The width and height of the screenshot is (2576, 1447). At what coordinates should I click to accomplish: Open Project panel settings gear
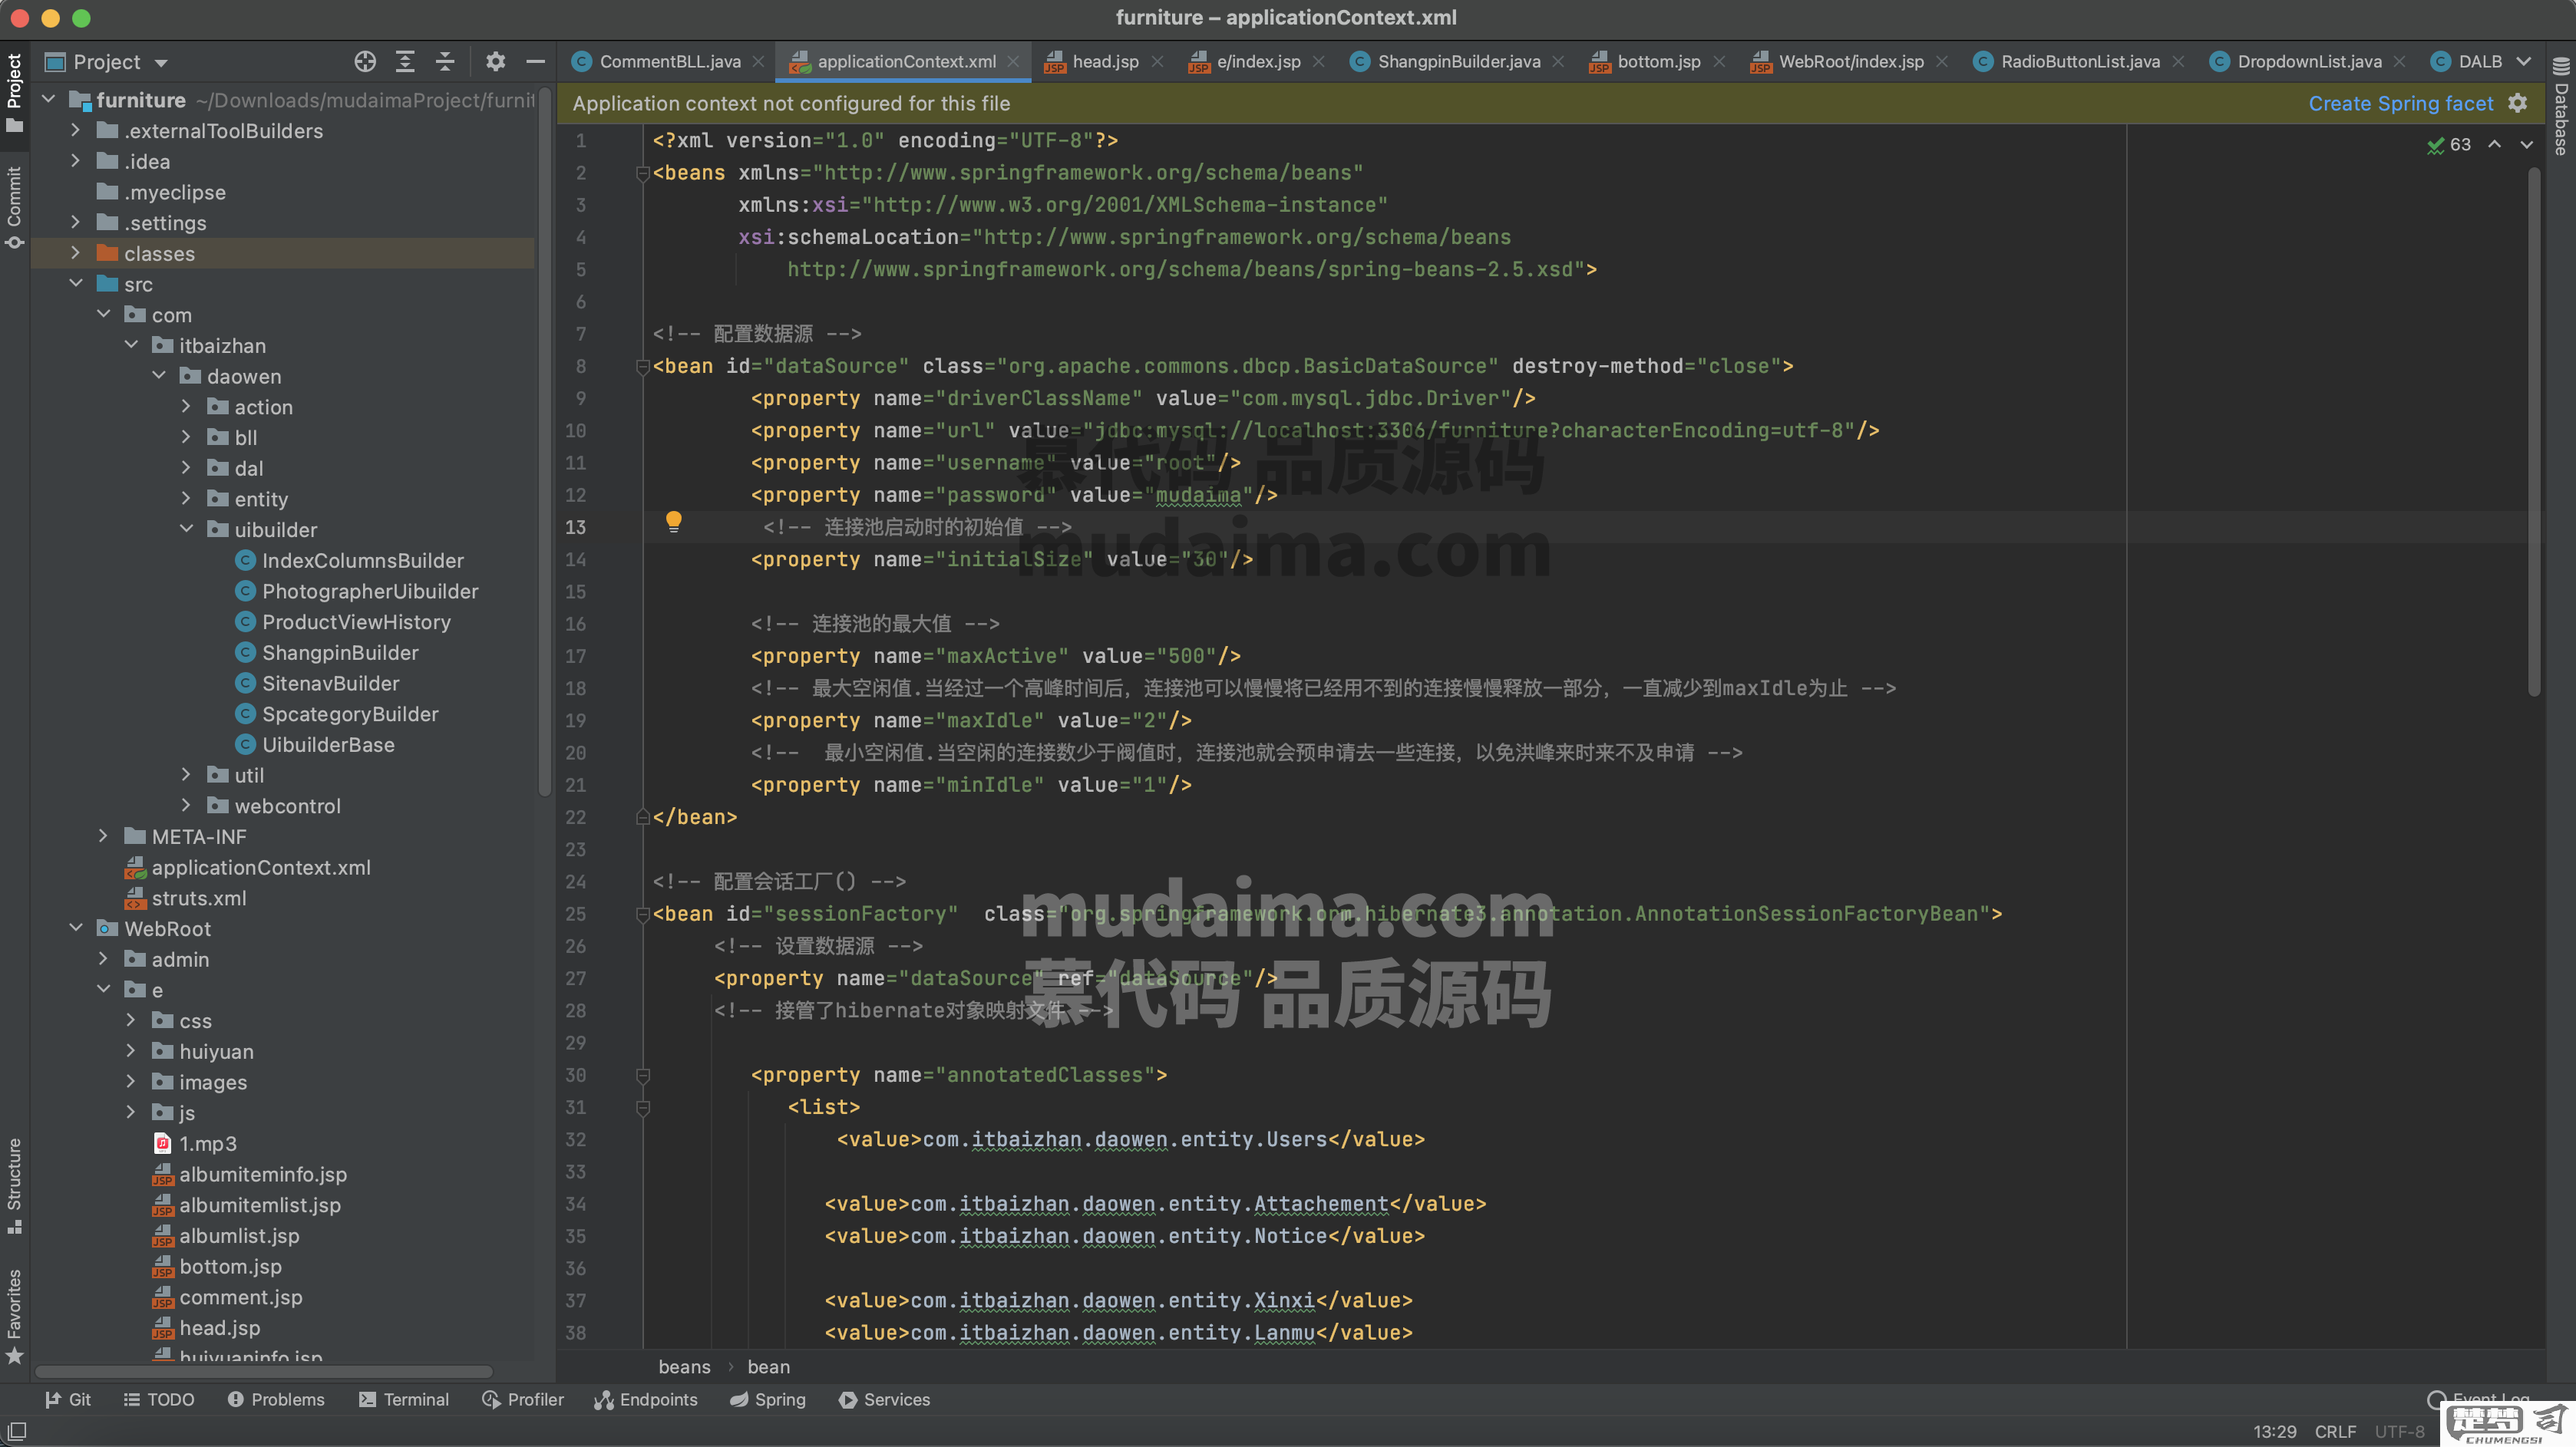(x=495, y=62)
